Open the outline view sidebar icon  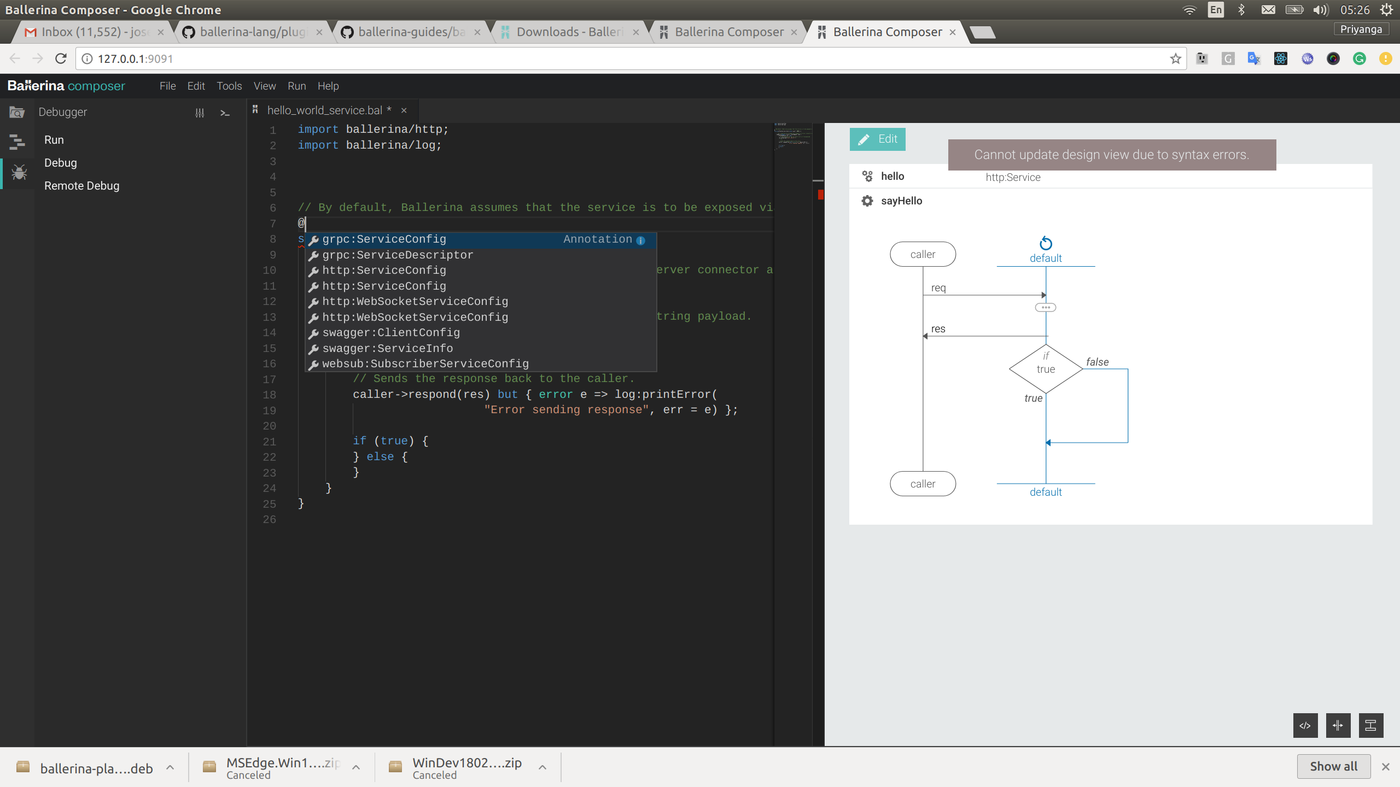(17, 142)
